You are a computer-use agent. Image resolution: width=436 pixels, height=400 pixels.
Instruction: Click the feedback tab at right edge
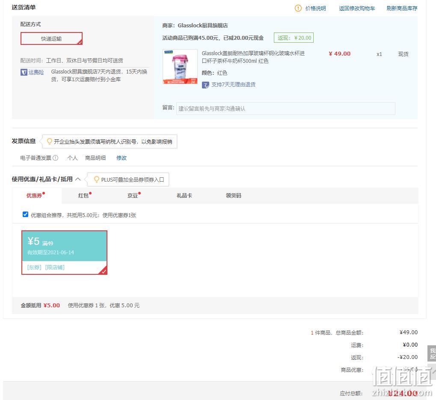coord(432,353)
